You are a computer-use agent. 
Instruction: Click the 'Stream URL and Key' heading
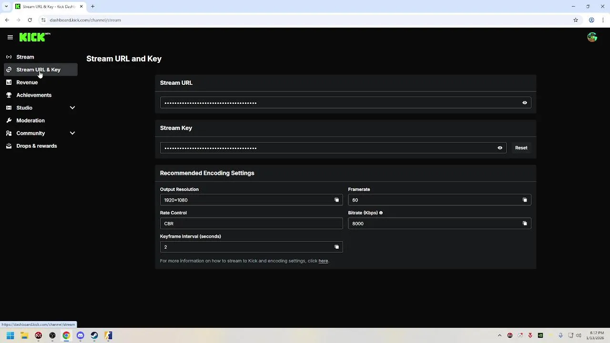(x=124, y=59)
